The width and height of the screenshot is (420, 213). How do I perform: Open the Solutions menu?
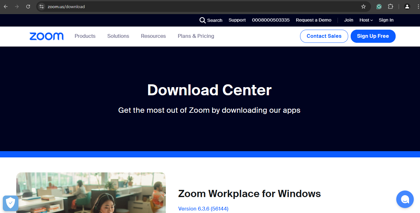(118, 36)
